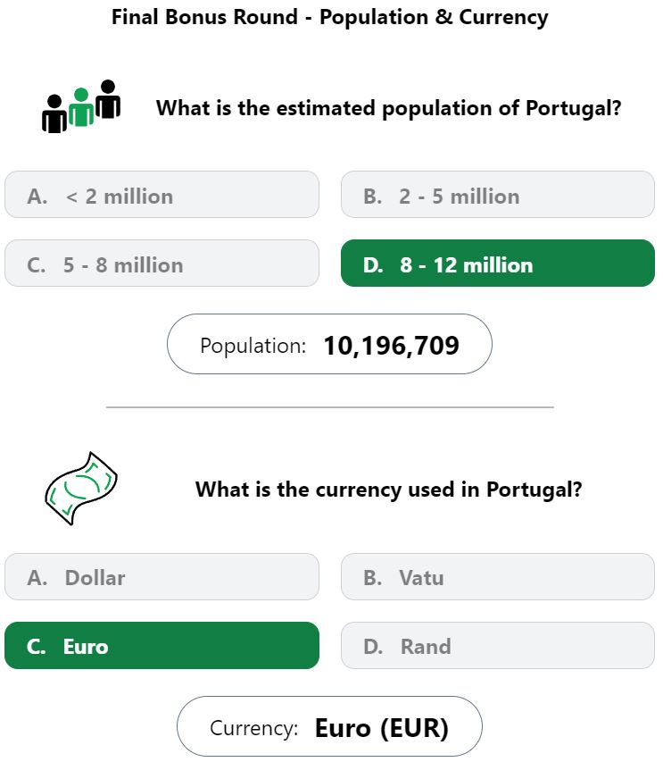Click the currency used in Portugal question
This screenshot has width=663, height=762.
pyautogui.click(x=388, y=490)
